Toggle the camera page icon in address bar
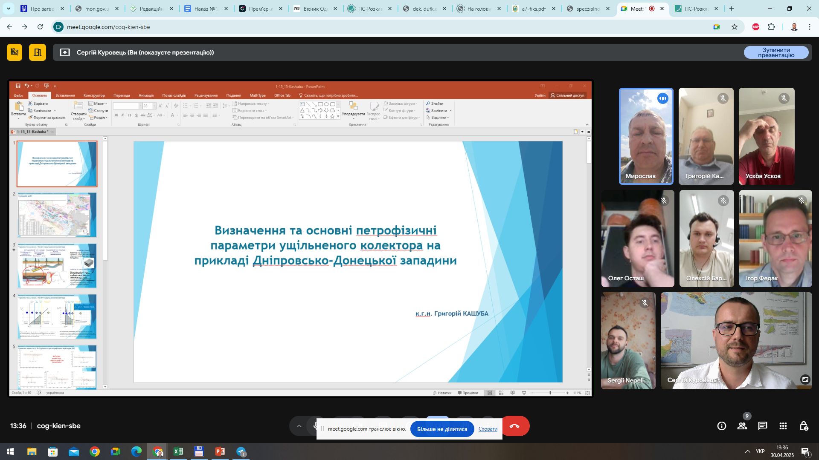 (717, 27)
